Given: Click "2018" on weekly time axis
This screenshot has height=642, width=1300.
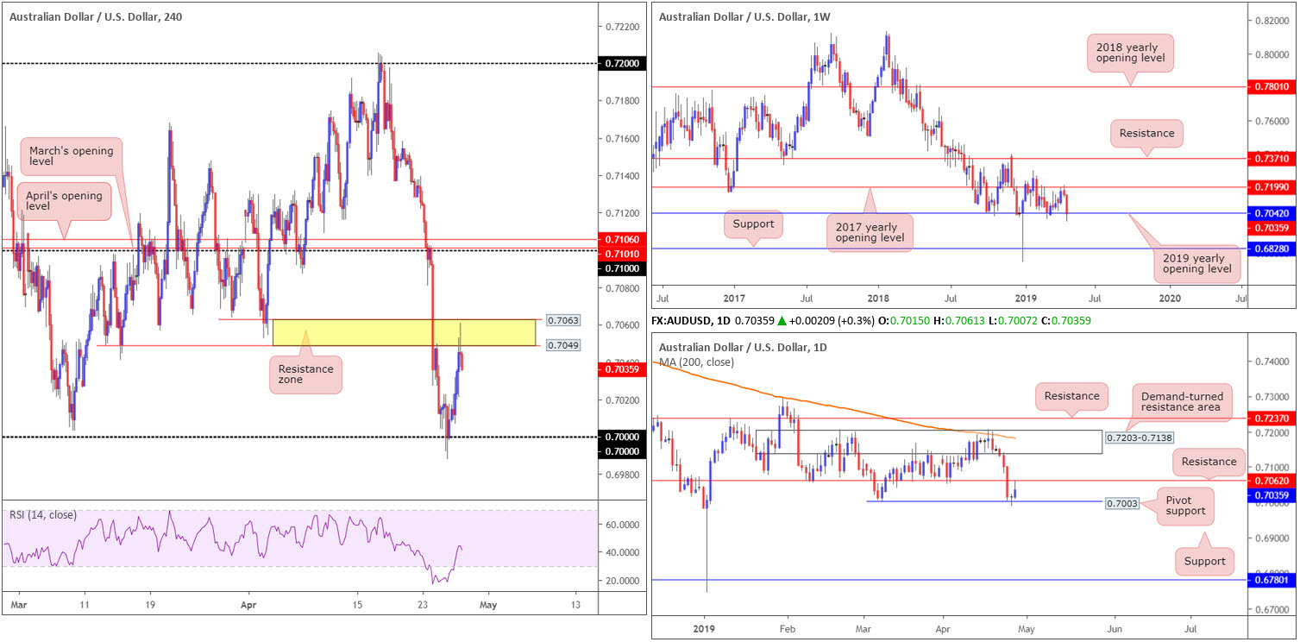Looking at the screenshot, I should click(x=878, y=297).
